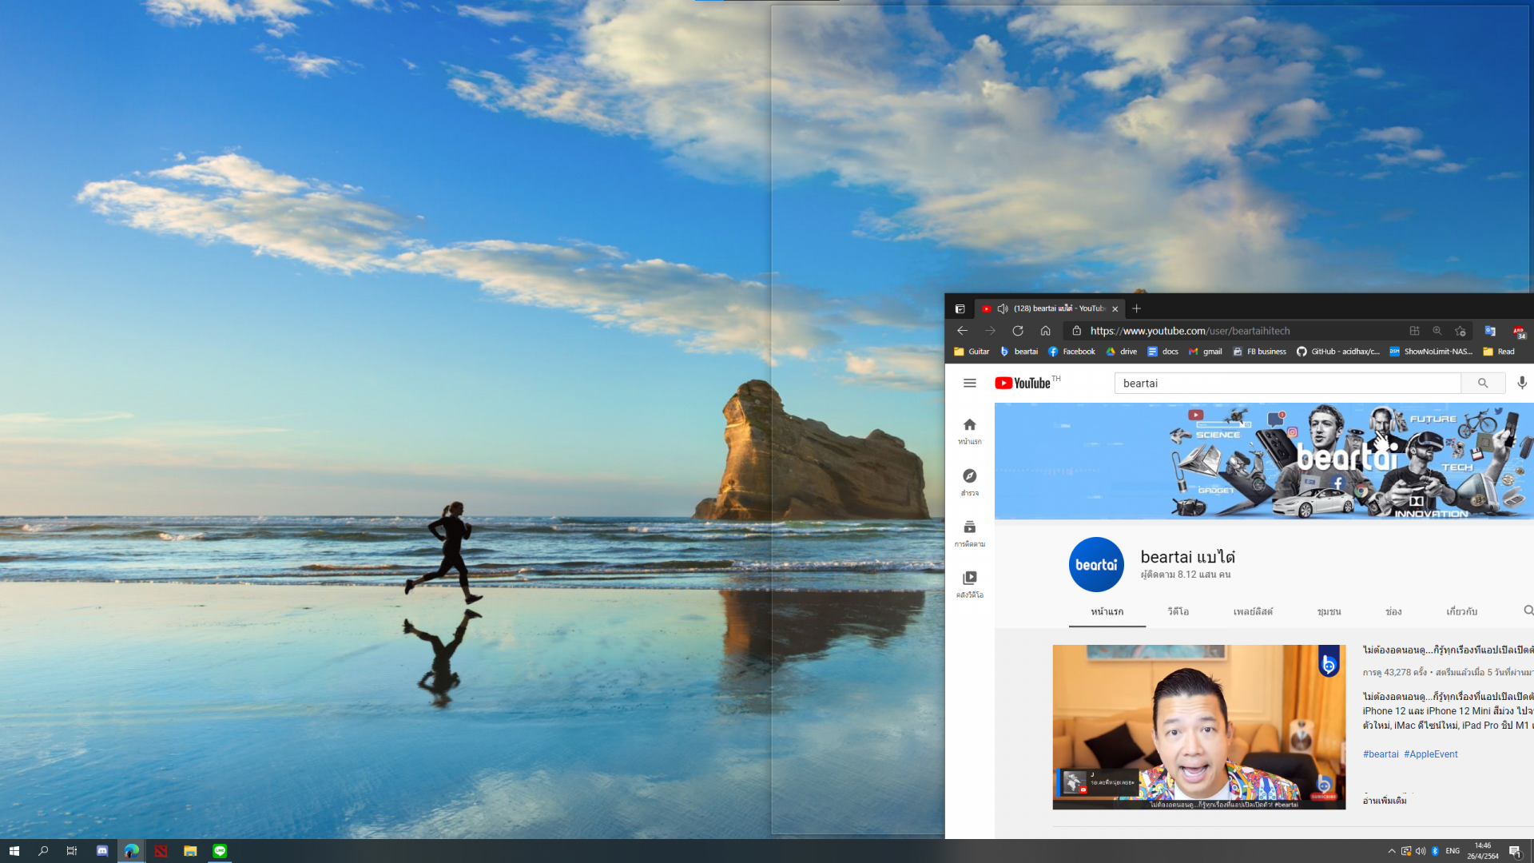Open the notification action center
This screenshot has width=1534, height=863.
click(1515, 851)
